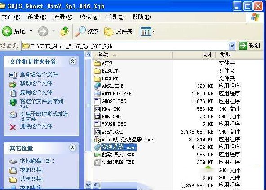Select the EZBOOT folder icon

click(x=98, y=71)
